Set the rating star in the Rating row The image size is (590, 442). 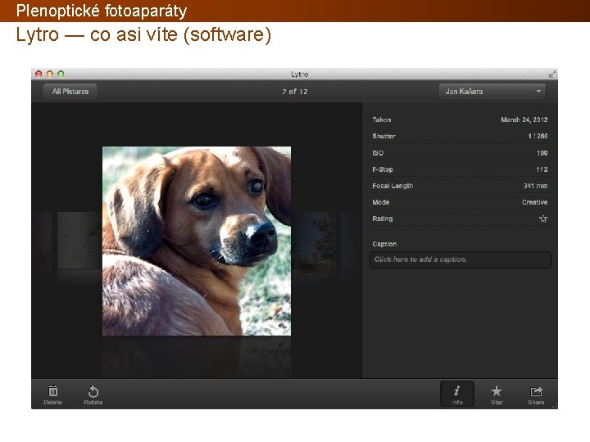point(543,219)
